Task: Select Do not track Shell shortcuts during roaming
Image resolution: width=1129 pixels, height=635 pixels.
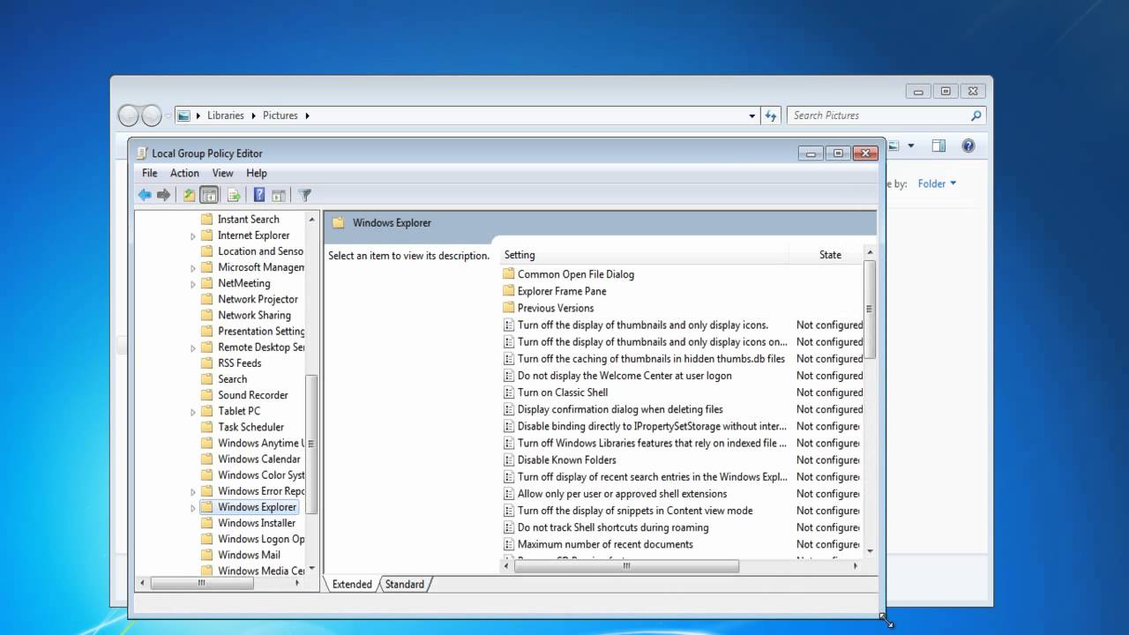Action: coord(613,527)
